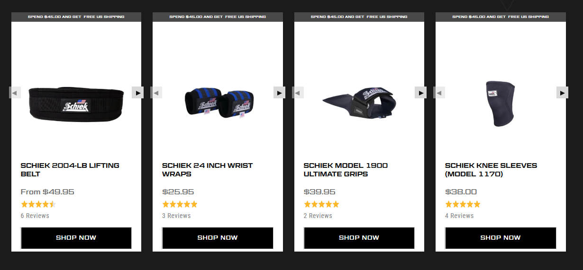The width and height of the screenshot is (583, 270).
Task: Open Schiek Model 1900 Ultimate Grips title
Action: (346, 170)
